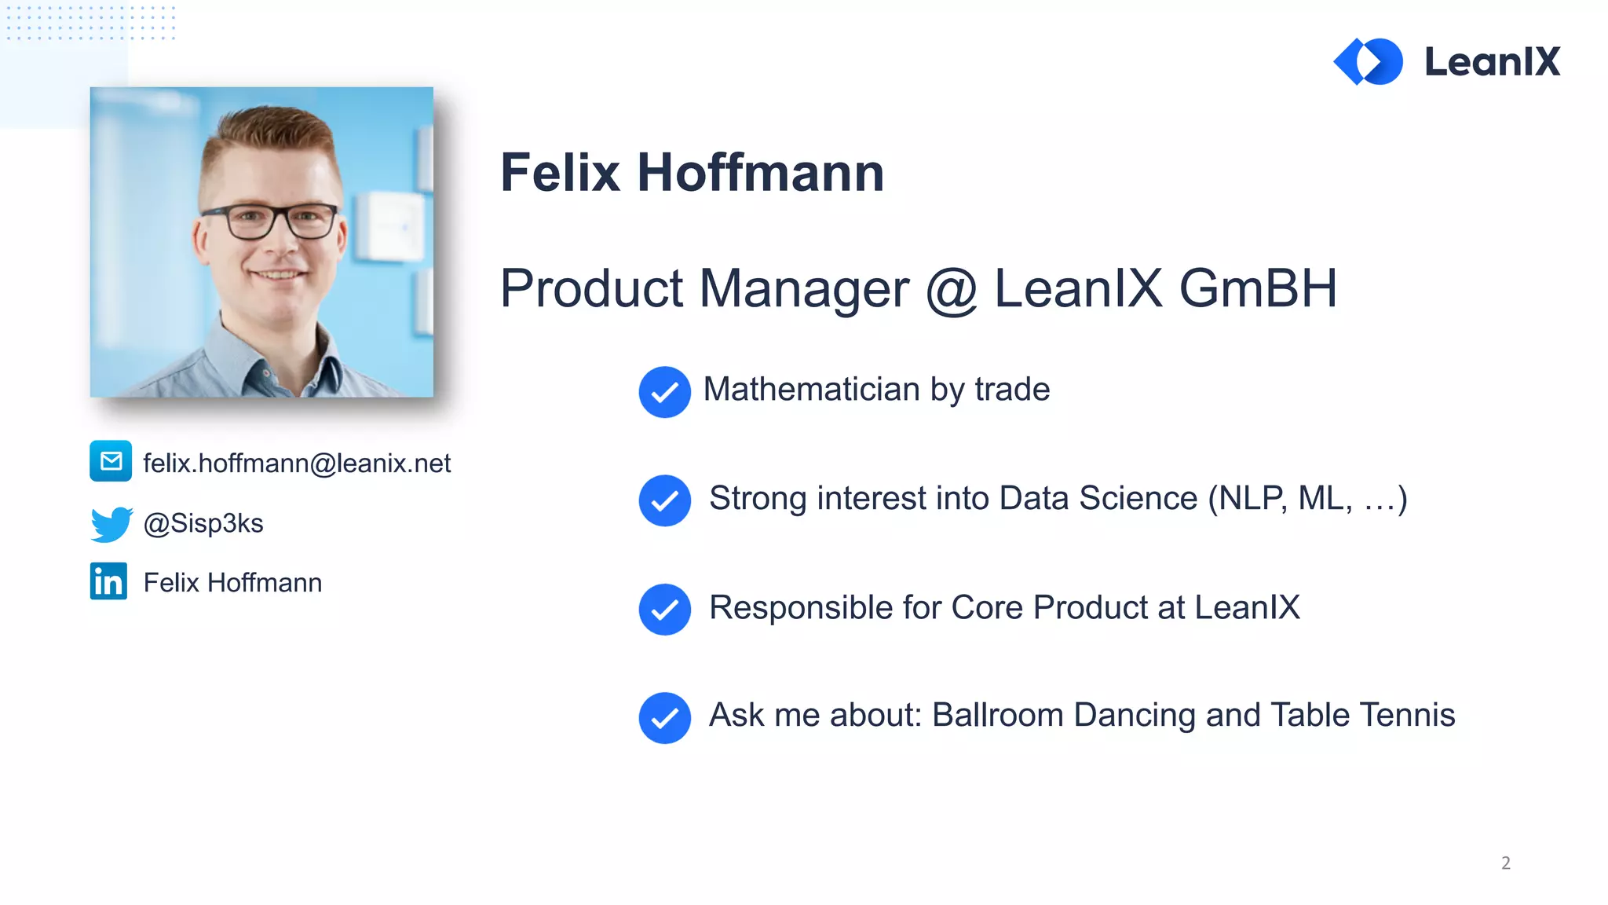Click checkmark beside Ballroom Dancing line

click(x=664, y=717)
